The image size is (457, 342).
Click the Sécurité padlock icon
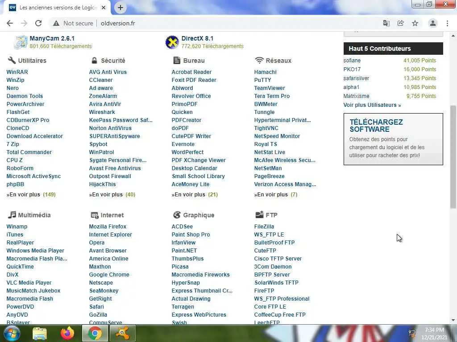coord(94,60)
